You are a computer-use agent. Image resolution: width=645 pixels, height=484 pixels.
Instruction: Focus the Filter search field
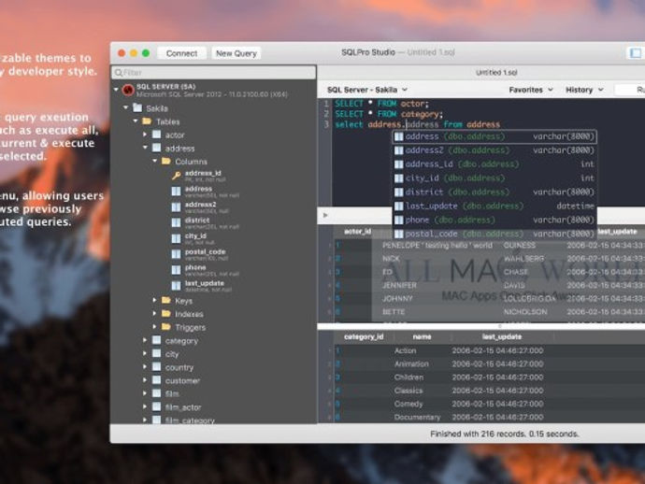pos(214,72)
